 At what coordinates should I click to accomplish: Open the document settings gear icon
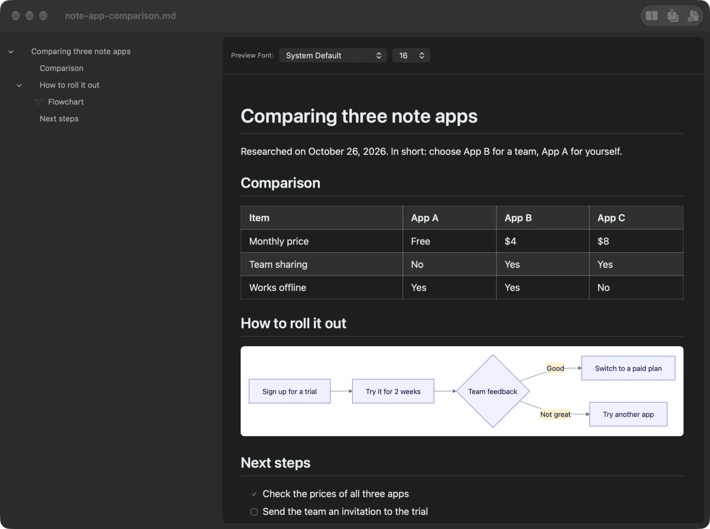(693, 16)
